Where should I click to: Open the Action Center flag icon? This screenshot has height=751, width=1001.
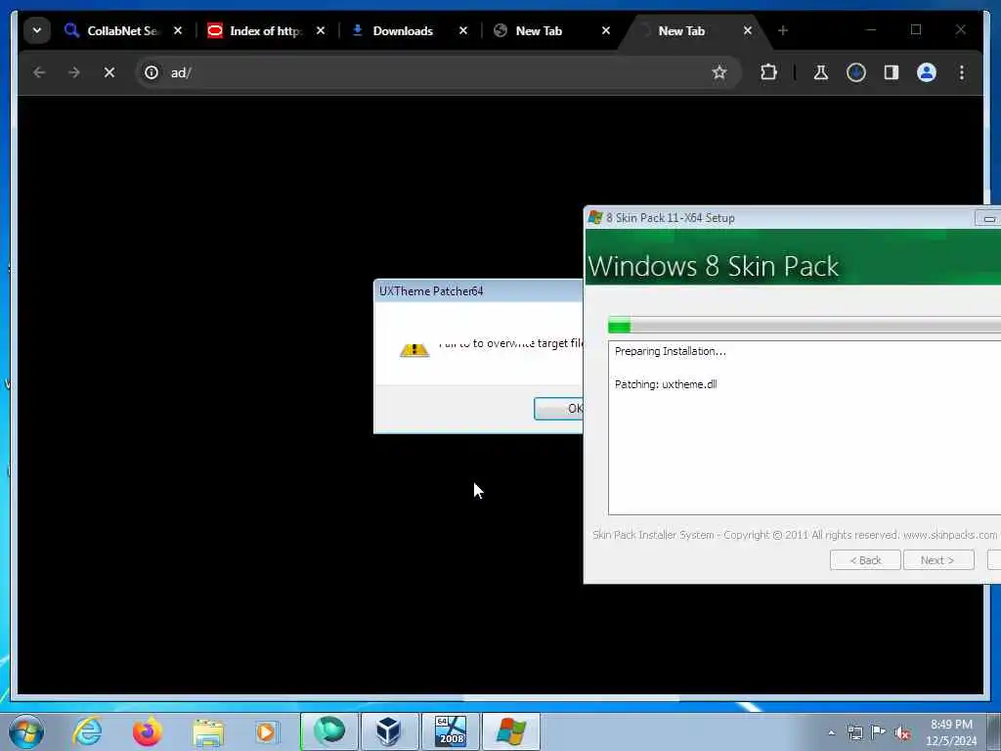pos(879,732)
